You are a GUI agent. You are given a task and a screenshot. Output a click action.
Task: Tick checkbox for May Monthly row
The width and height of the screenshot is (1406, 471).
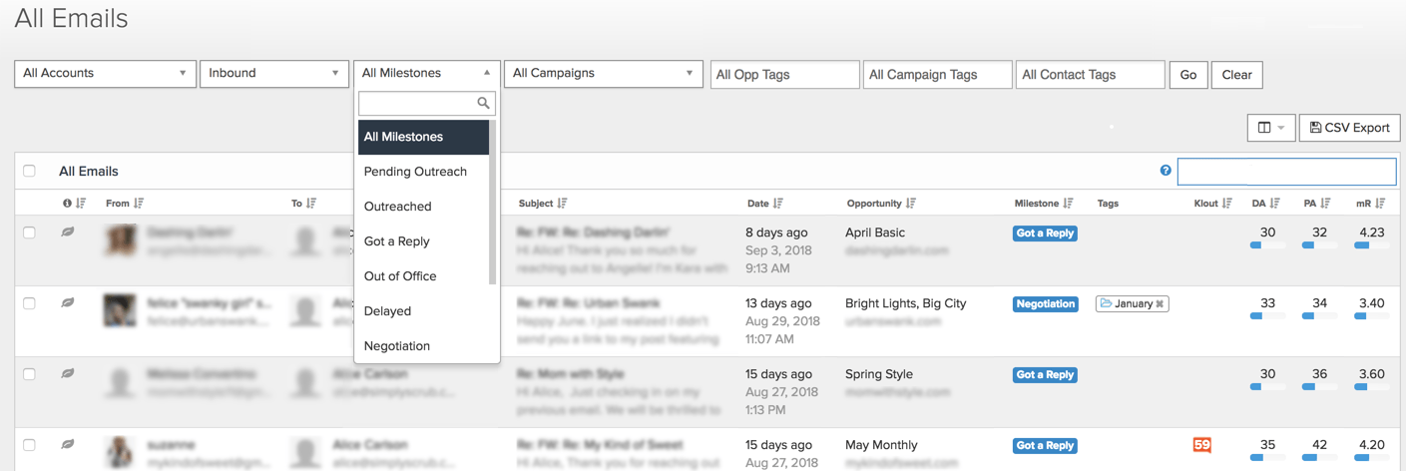pos(29,445)
